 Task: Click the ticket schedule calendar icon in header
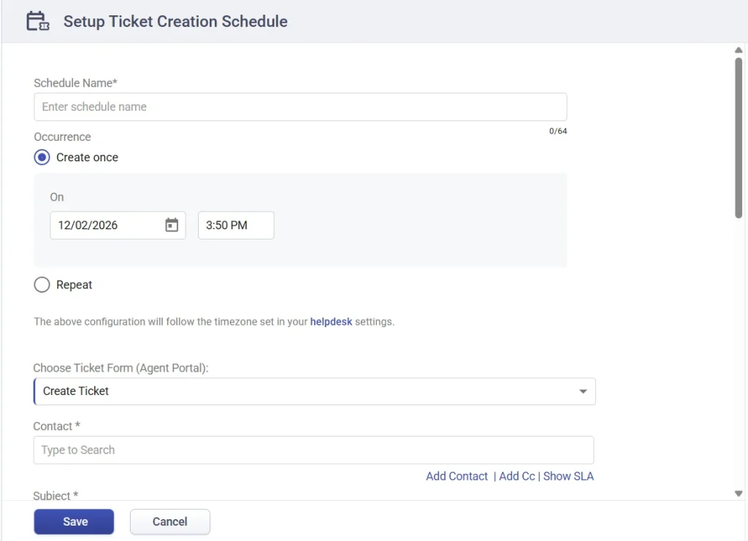click(x=37, y=20)
